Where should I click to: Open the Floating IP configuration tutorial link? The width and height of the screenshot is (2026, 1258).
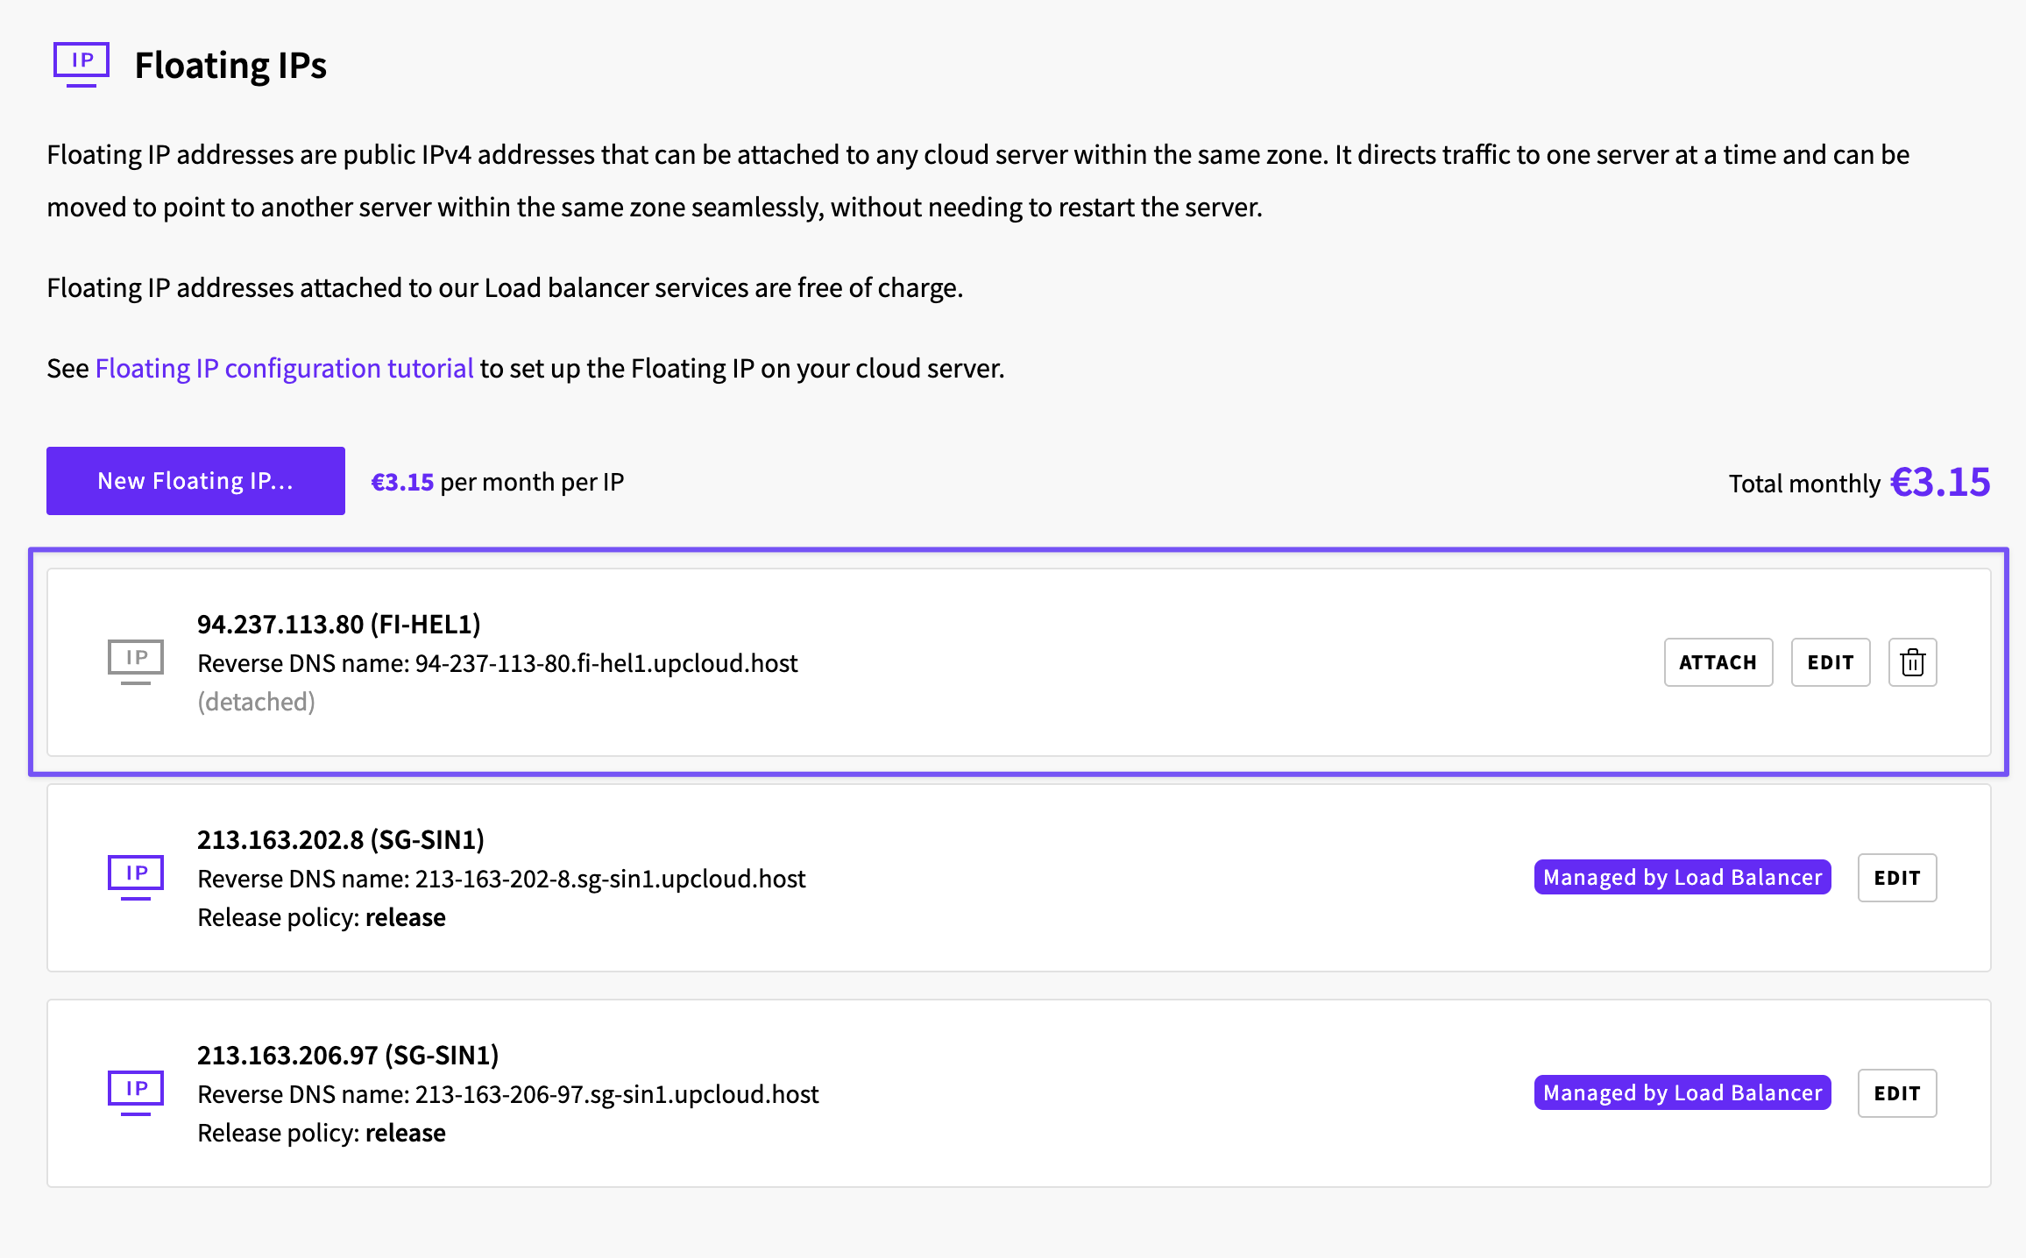(284, 368)
